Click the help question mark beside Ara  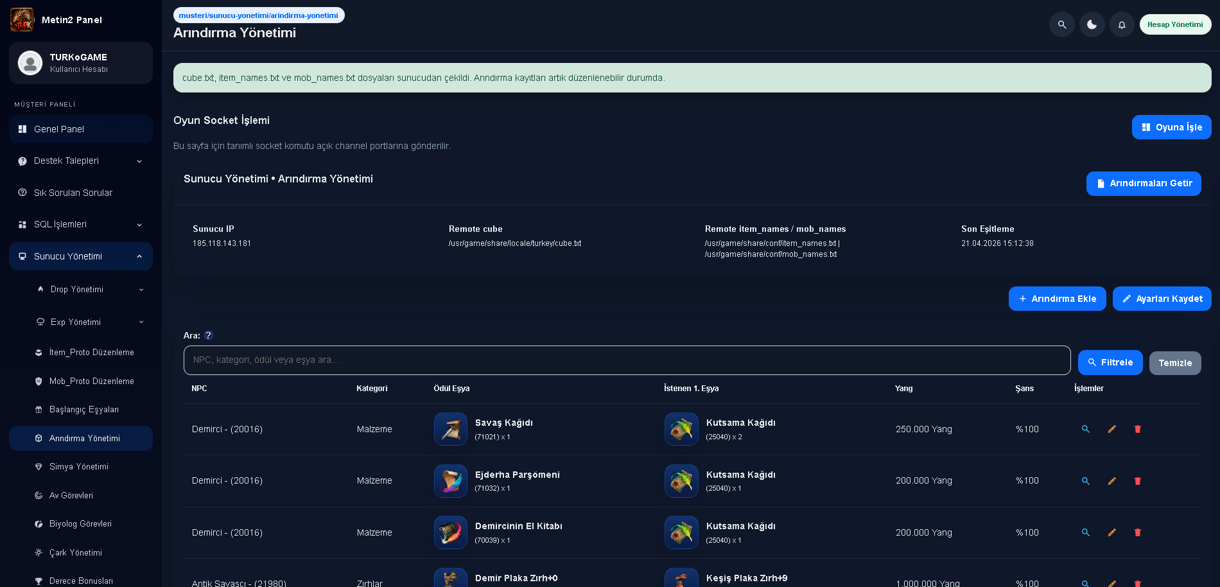point(209,335)
